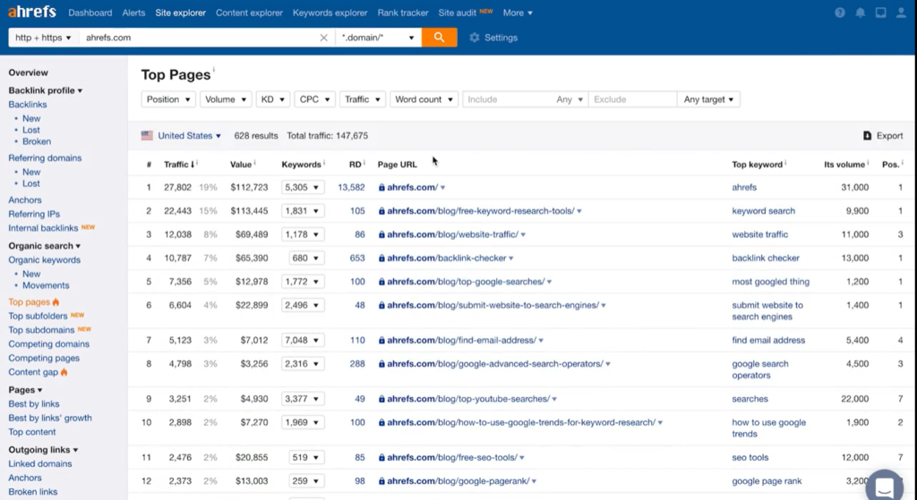Click the Ahrefs logo
Image resolution: width=917 pixels, height=500 pixels.
click(x=32, y=12)
